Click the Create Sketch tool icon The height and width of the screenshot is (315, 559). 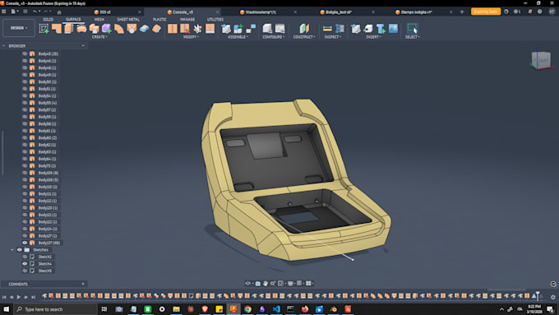44,29
